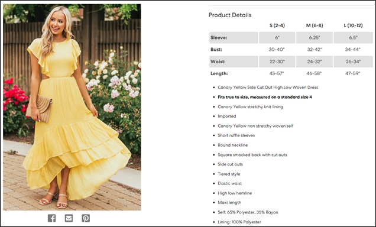
Task: Select the S (2-4) size column header
Action: [x=277, y=25]
